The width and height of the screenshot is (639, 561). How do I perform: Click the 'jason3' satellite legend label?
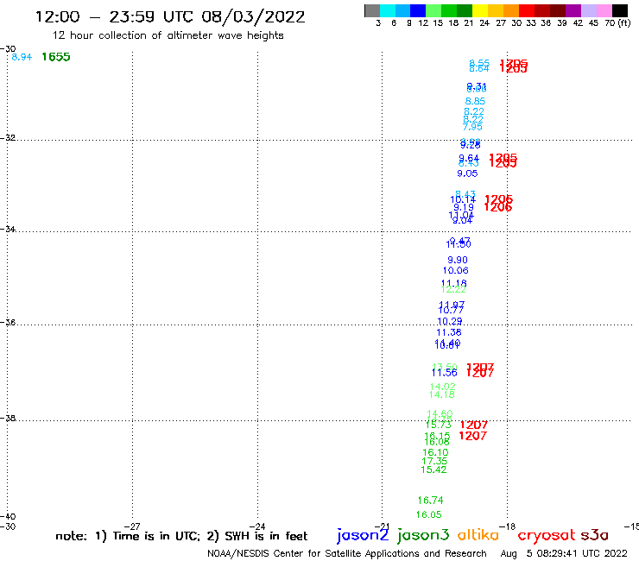click(423, 535)
